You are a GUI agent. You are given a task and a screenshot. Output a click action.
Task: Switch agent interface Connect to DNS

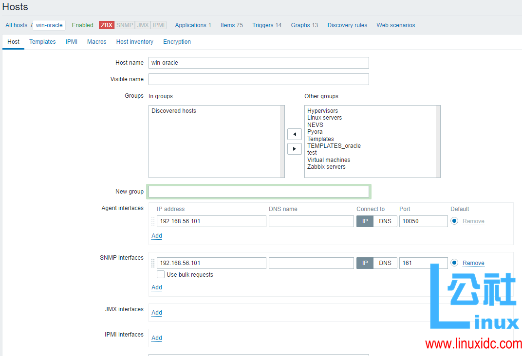tap(385, 221)
